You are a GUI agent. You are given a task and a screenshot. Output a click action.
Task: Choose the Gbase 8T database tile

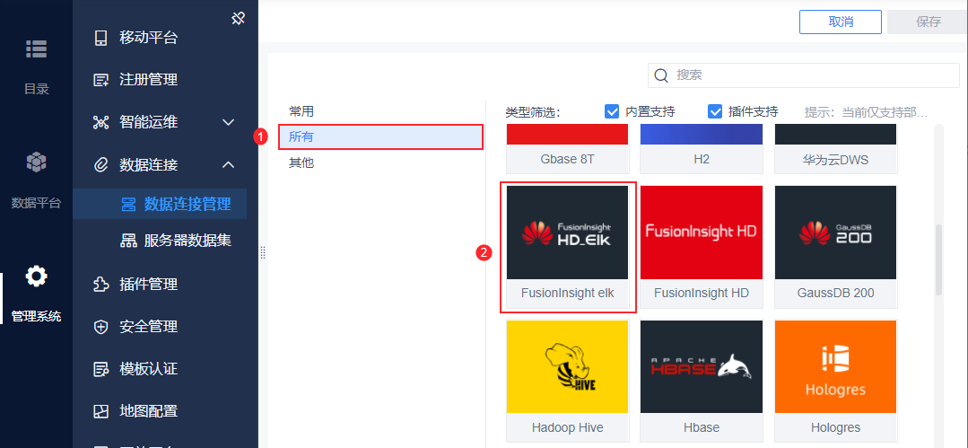click(567, 148)
